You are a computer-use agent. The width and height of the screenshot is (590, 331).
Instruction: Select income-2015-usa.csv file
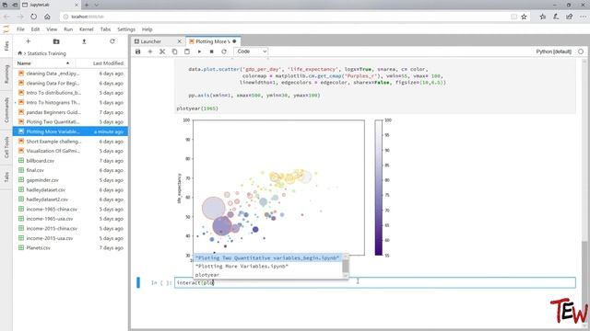coord(70,238)
